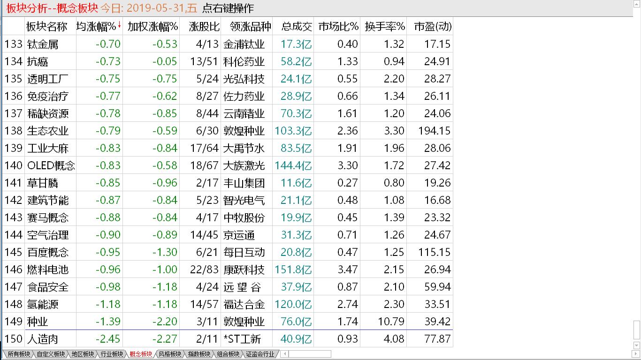Click the vertical scrollbar down arrow

pos(637,346)
